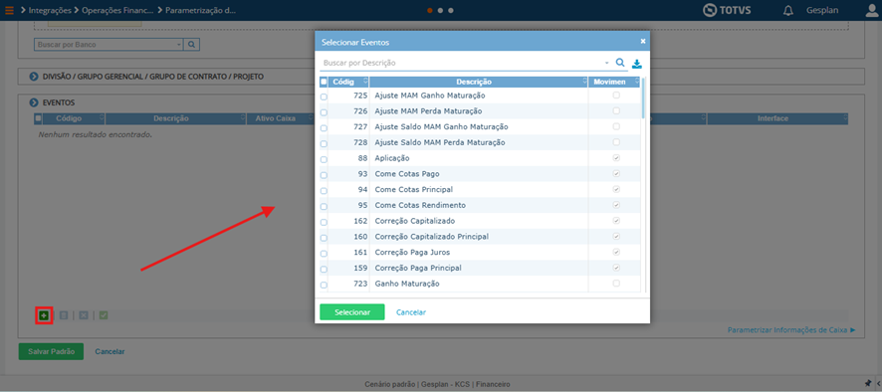Viewport: 882px width, 392px height.
Task: Select the third page dot
Action: [x=451, y=10]
